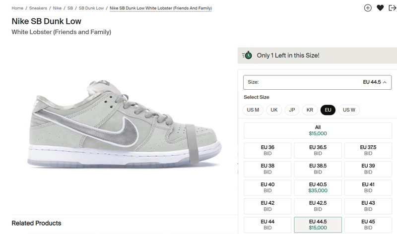This screenshot has width=397, height=234.
Task: Open the Home breadcrumb link
Action: click(x=17, y=8)
